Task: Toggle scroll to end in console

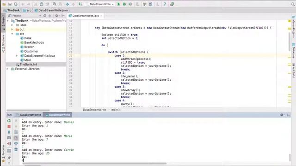Action: [16, 138]
